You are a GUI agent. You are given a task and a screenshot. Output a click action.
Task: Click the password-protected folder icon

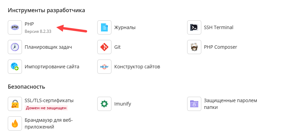[x=194, y=104]
